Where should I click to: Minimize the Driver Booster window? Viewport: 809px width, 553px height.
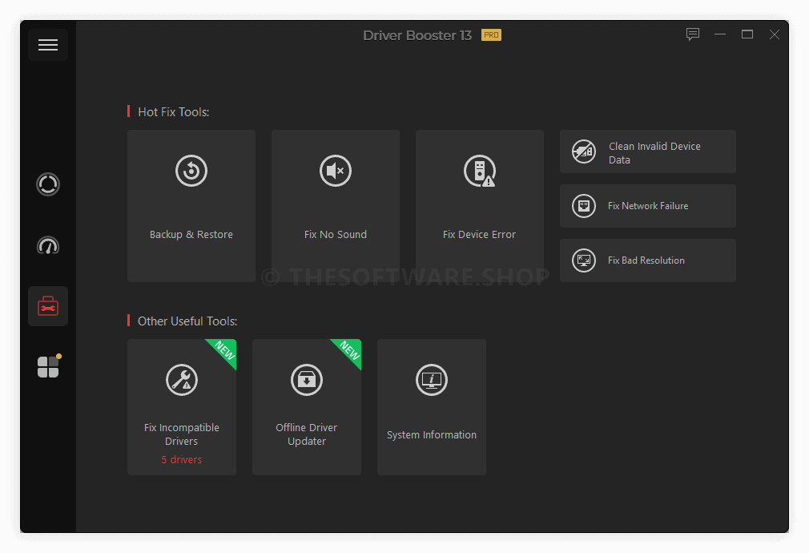pyautogui.click(x=720, y=34)
